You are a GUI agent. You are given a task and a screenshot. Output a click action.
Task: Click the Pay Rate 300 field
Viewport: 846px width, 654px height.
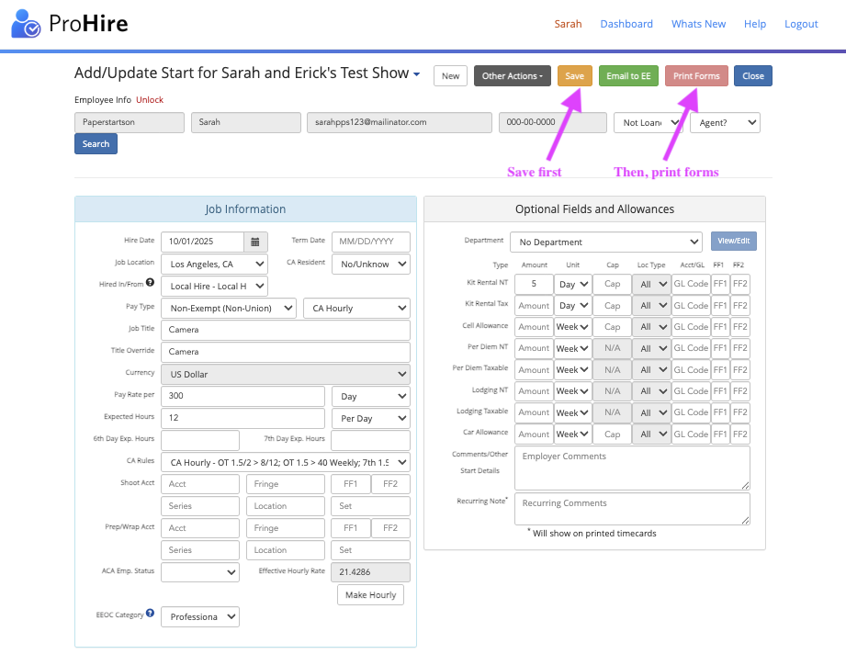point(243,396)
